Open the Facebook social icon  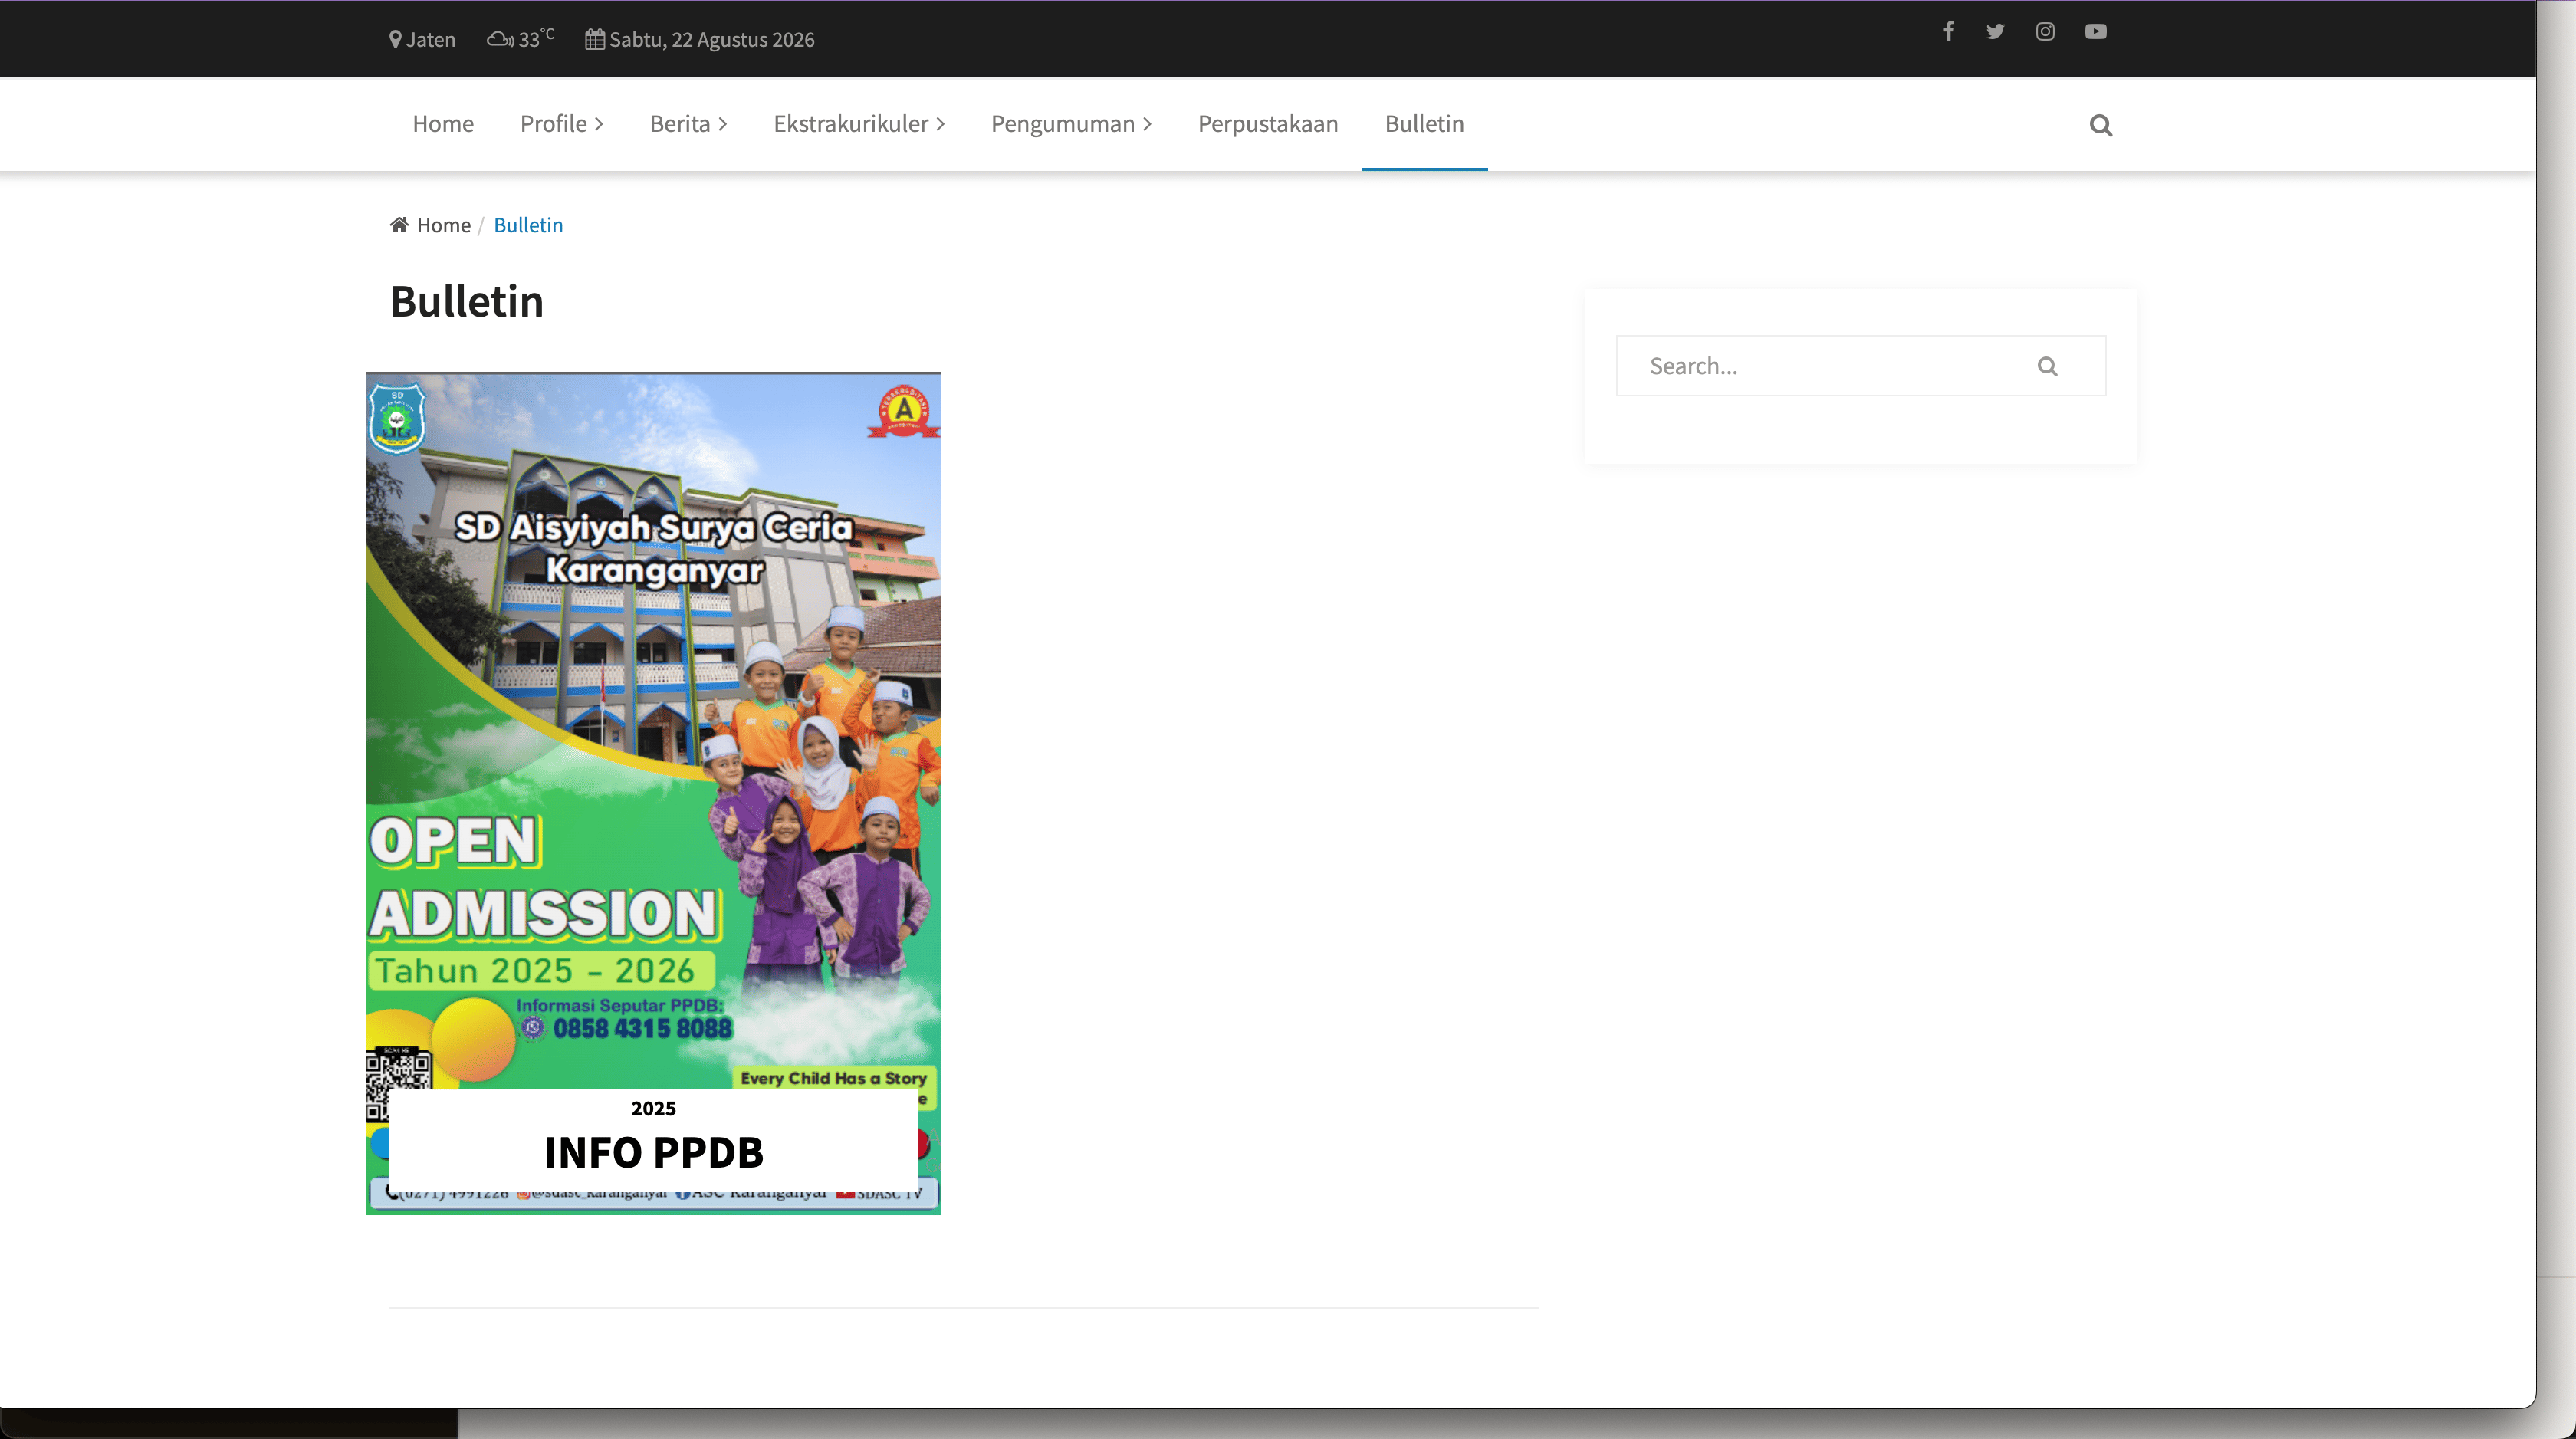tap(1948, 31)
